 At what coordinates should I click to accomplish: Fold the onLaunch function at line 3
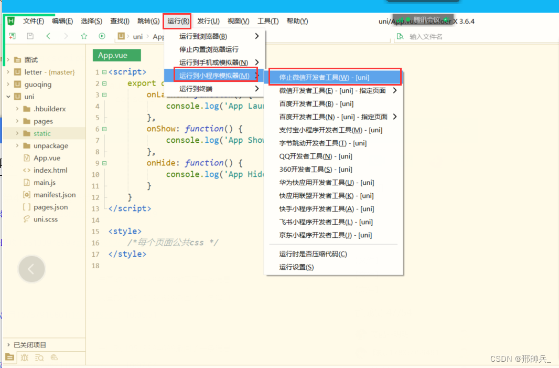coord(104,95)
